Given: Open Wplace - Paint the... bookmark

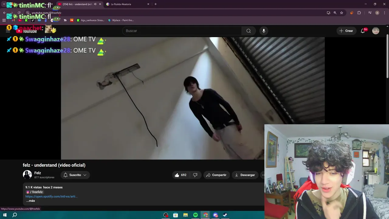Looking at the screenshot, I should [121, 20].
